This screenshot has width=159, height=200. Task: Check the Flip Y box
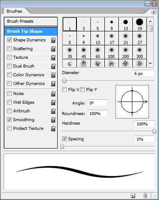tap(82, 90)
